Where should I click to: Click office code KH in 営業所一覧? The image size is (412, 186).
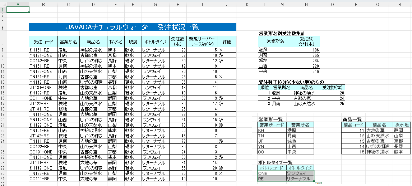272,130
